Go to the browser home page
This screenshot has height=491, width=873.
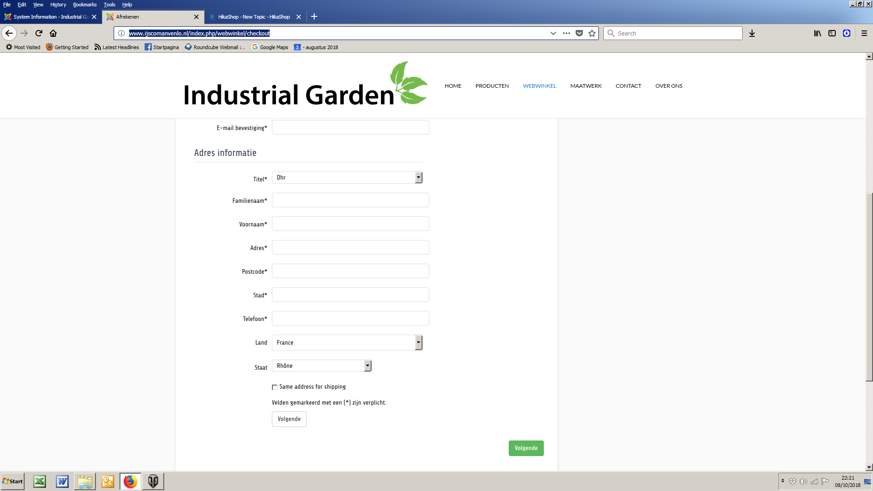[53, 33]
